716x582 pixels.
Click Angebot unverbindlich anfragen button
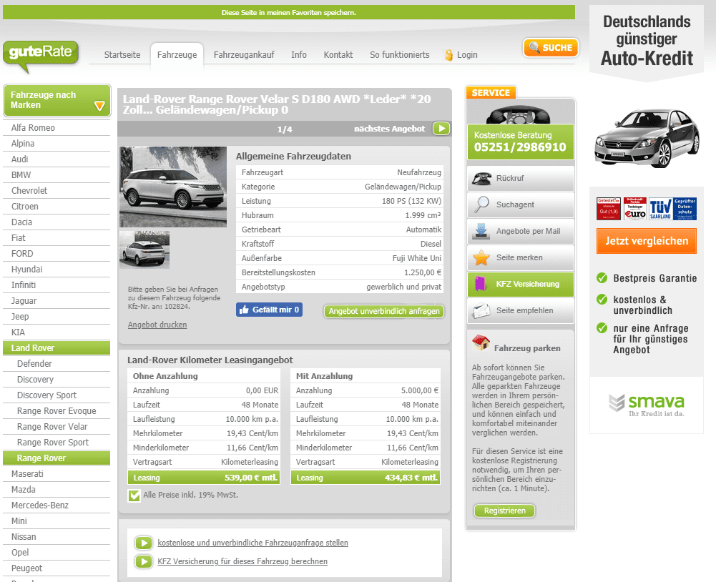coord(384,311)
